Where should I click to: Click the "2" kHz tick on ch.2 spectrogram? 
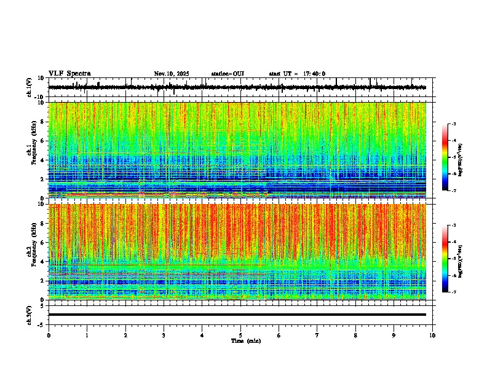[42, 281]
